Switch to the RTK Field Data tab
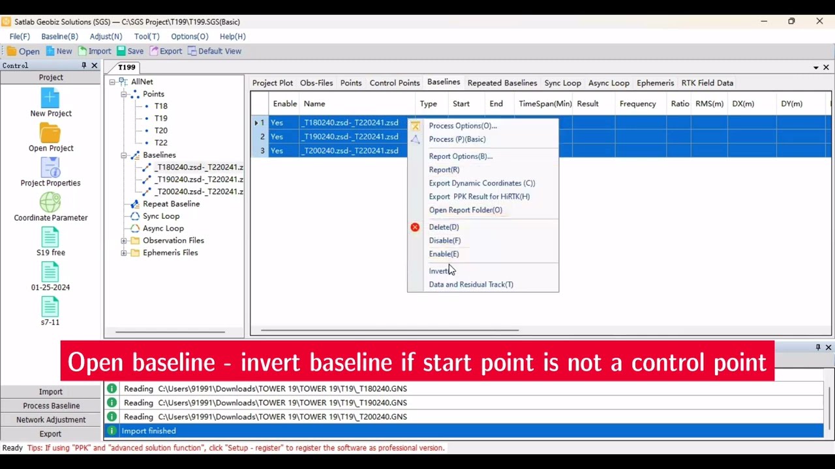 707,83
